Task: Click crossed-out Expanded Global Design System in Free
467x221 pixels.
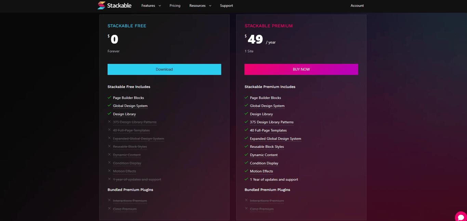Action: (138, 139)
